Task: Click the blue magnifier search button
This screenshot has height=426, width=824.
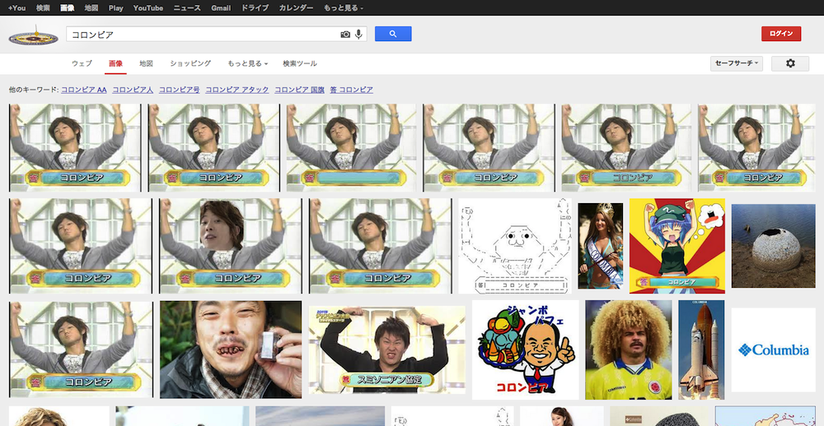Action: (393, 34)
